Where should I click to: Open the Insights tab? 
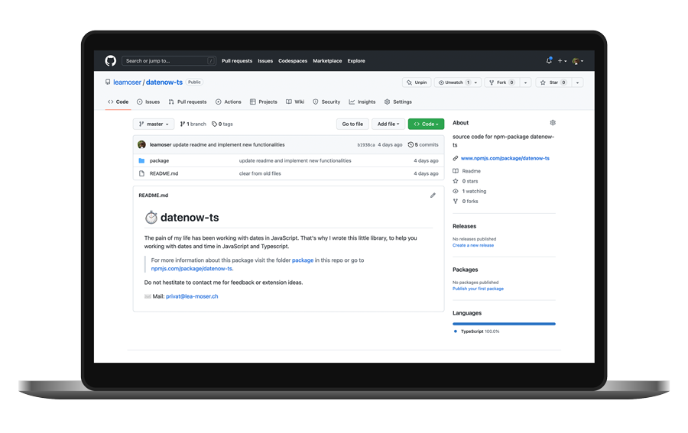(362, 102)
